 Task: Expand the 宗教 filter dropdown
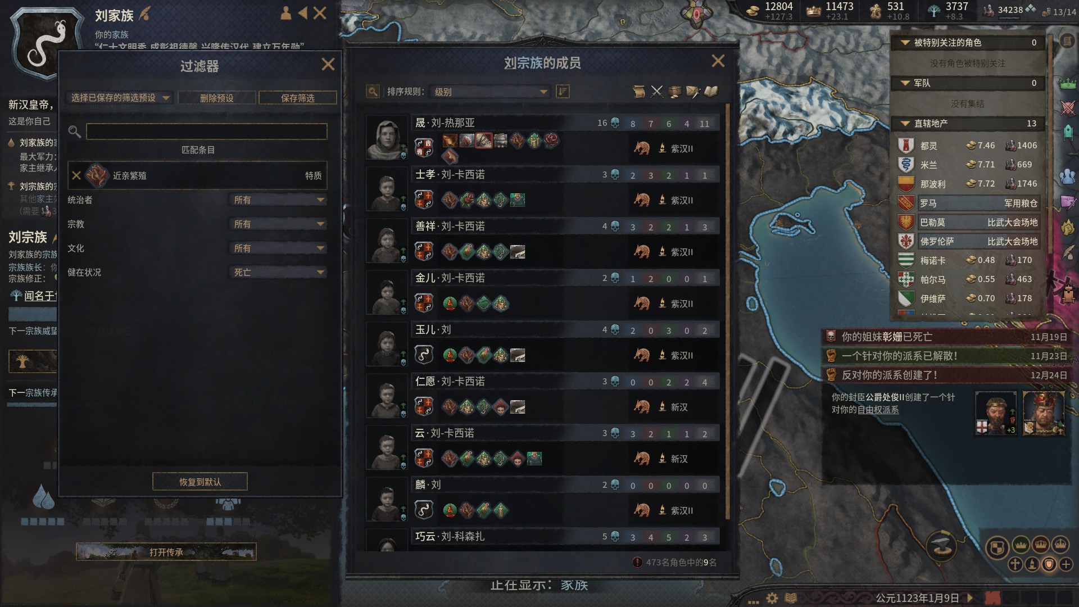[x=278, y=224]
